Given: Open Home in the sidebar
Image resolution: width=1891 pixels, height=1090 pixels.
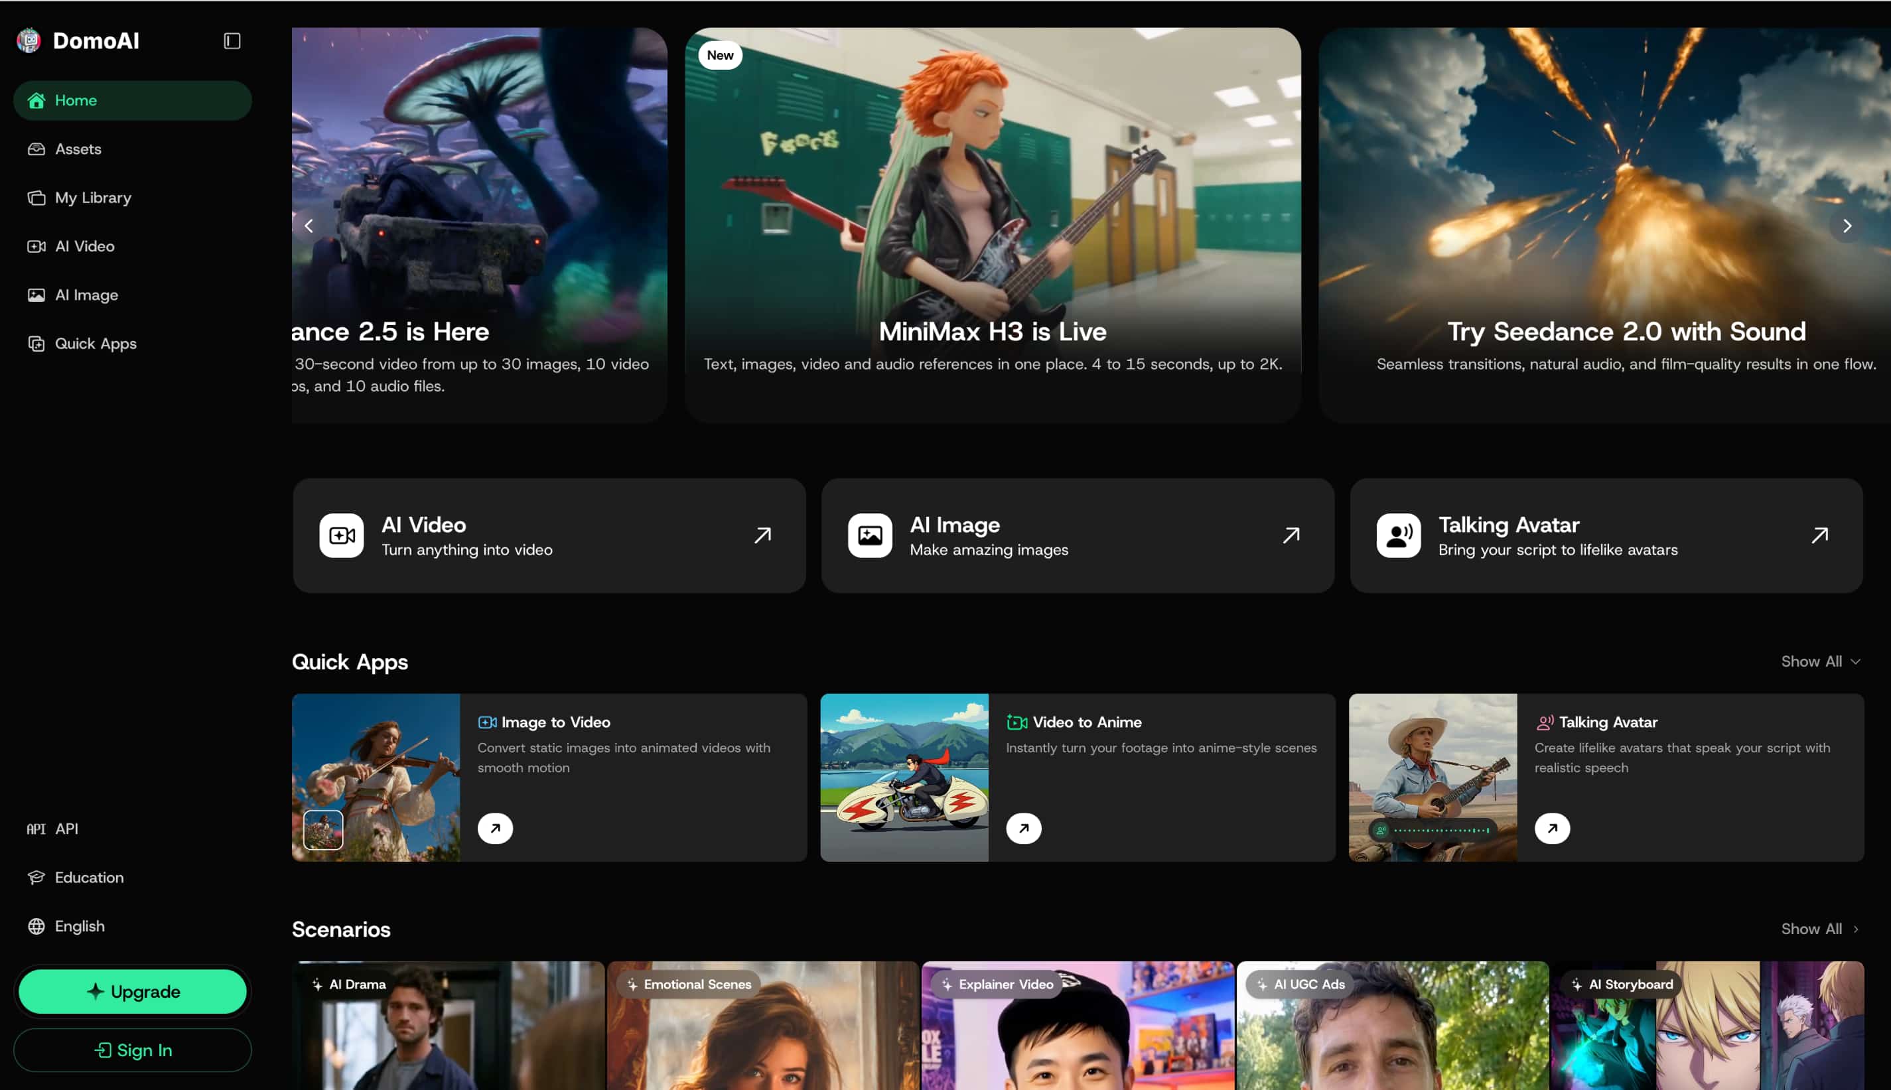Looking at the screenshot, I should pyautogui.click(x=133, y=100).
